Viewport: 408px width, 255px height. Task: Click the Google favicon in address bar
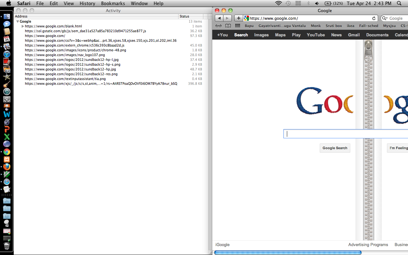(246, 18)
